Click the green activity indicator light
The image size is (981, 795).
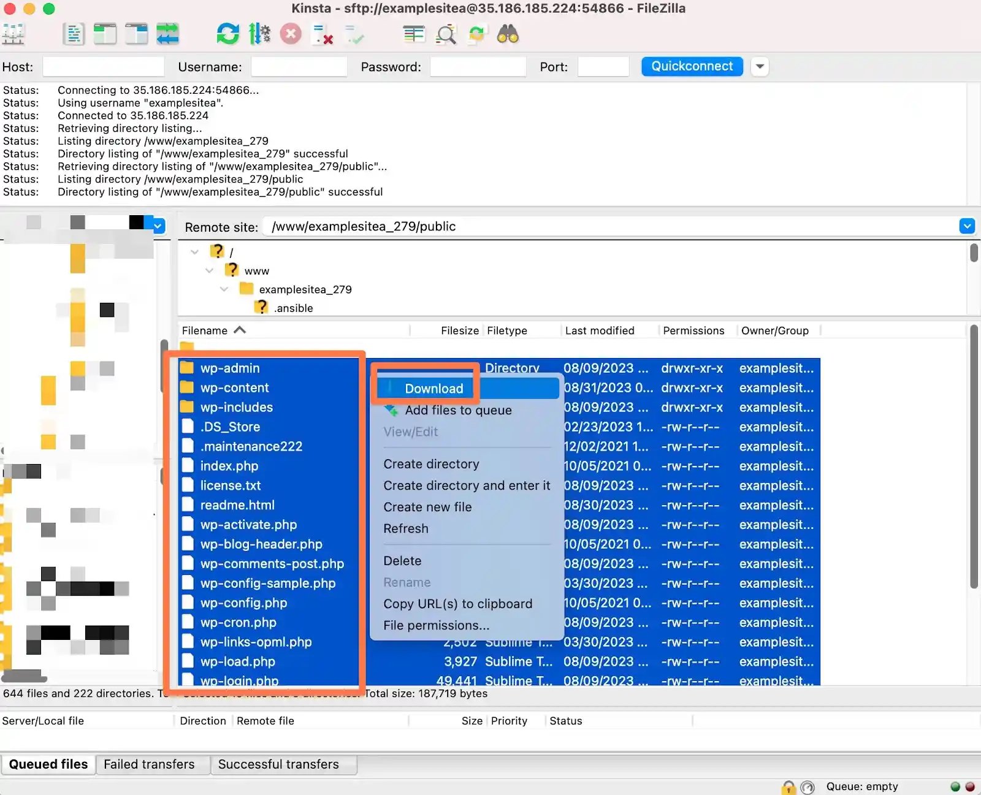coord(955,786)
